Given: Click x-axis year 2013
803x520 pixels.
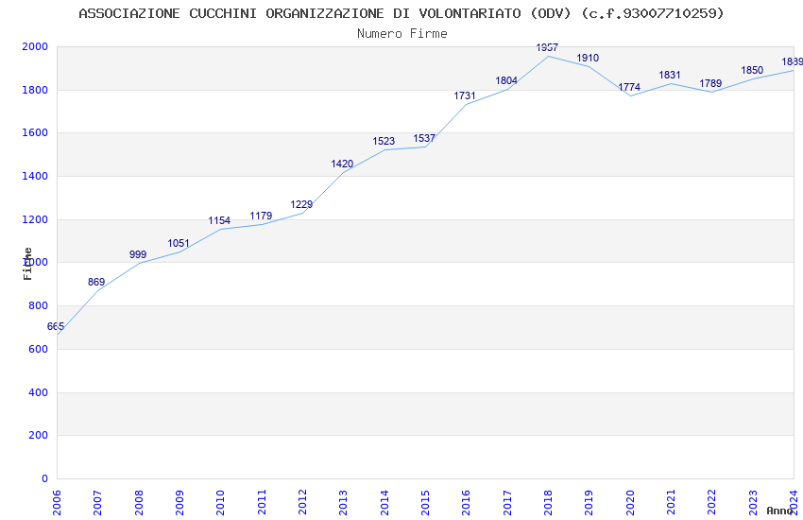Looking at the screenshot, I should (x=344, y=503).
